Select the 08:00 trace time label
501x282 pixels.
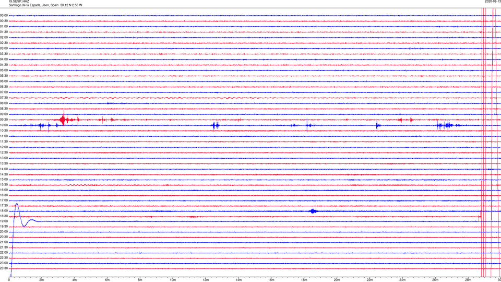click(4, 103)
